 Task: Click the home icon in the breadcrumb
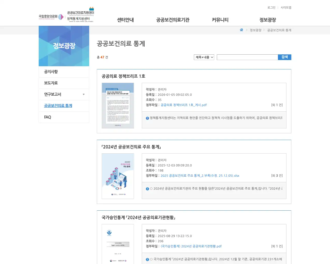(241, 30)
